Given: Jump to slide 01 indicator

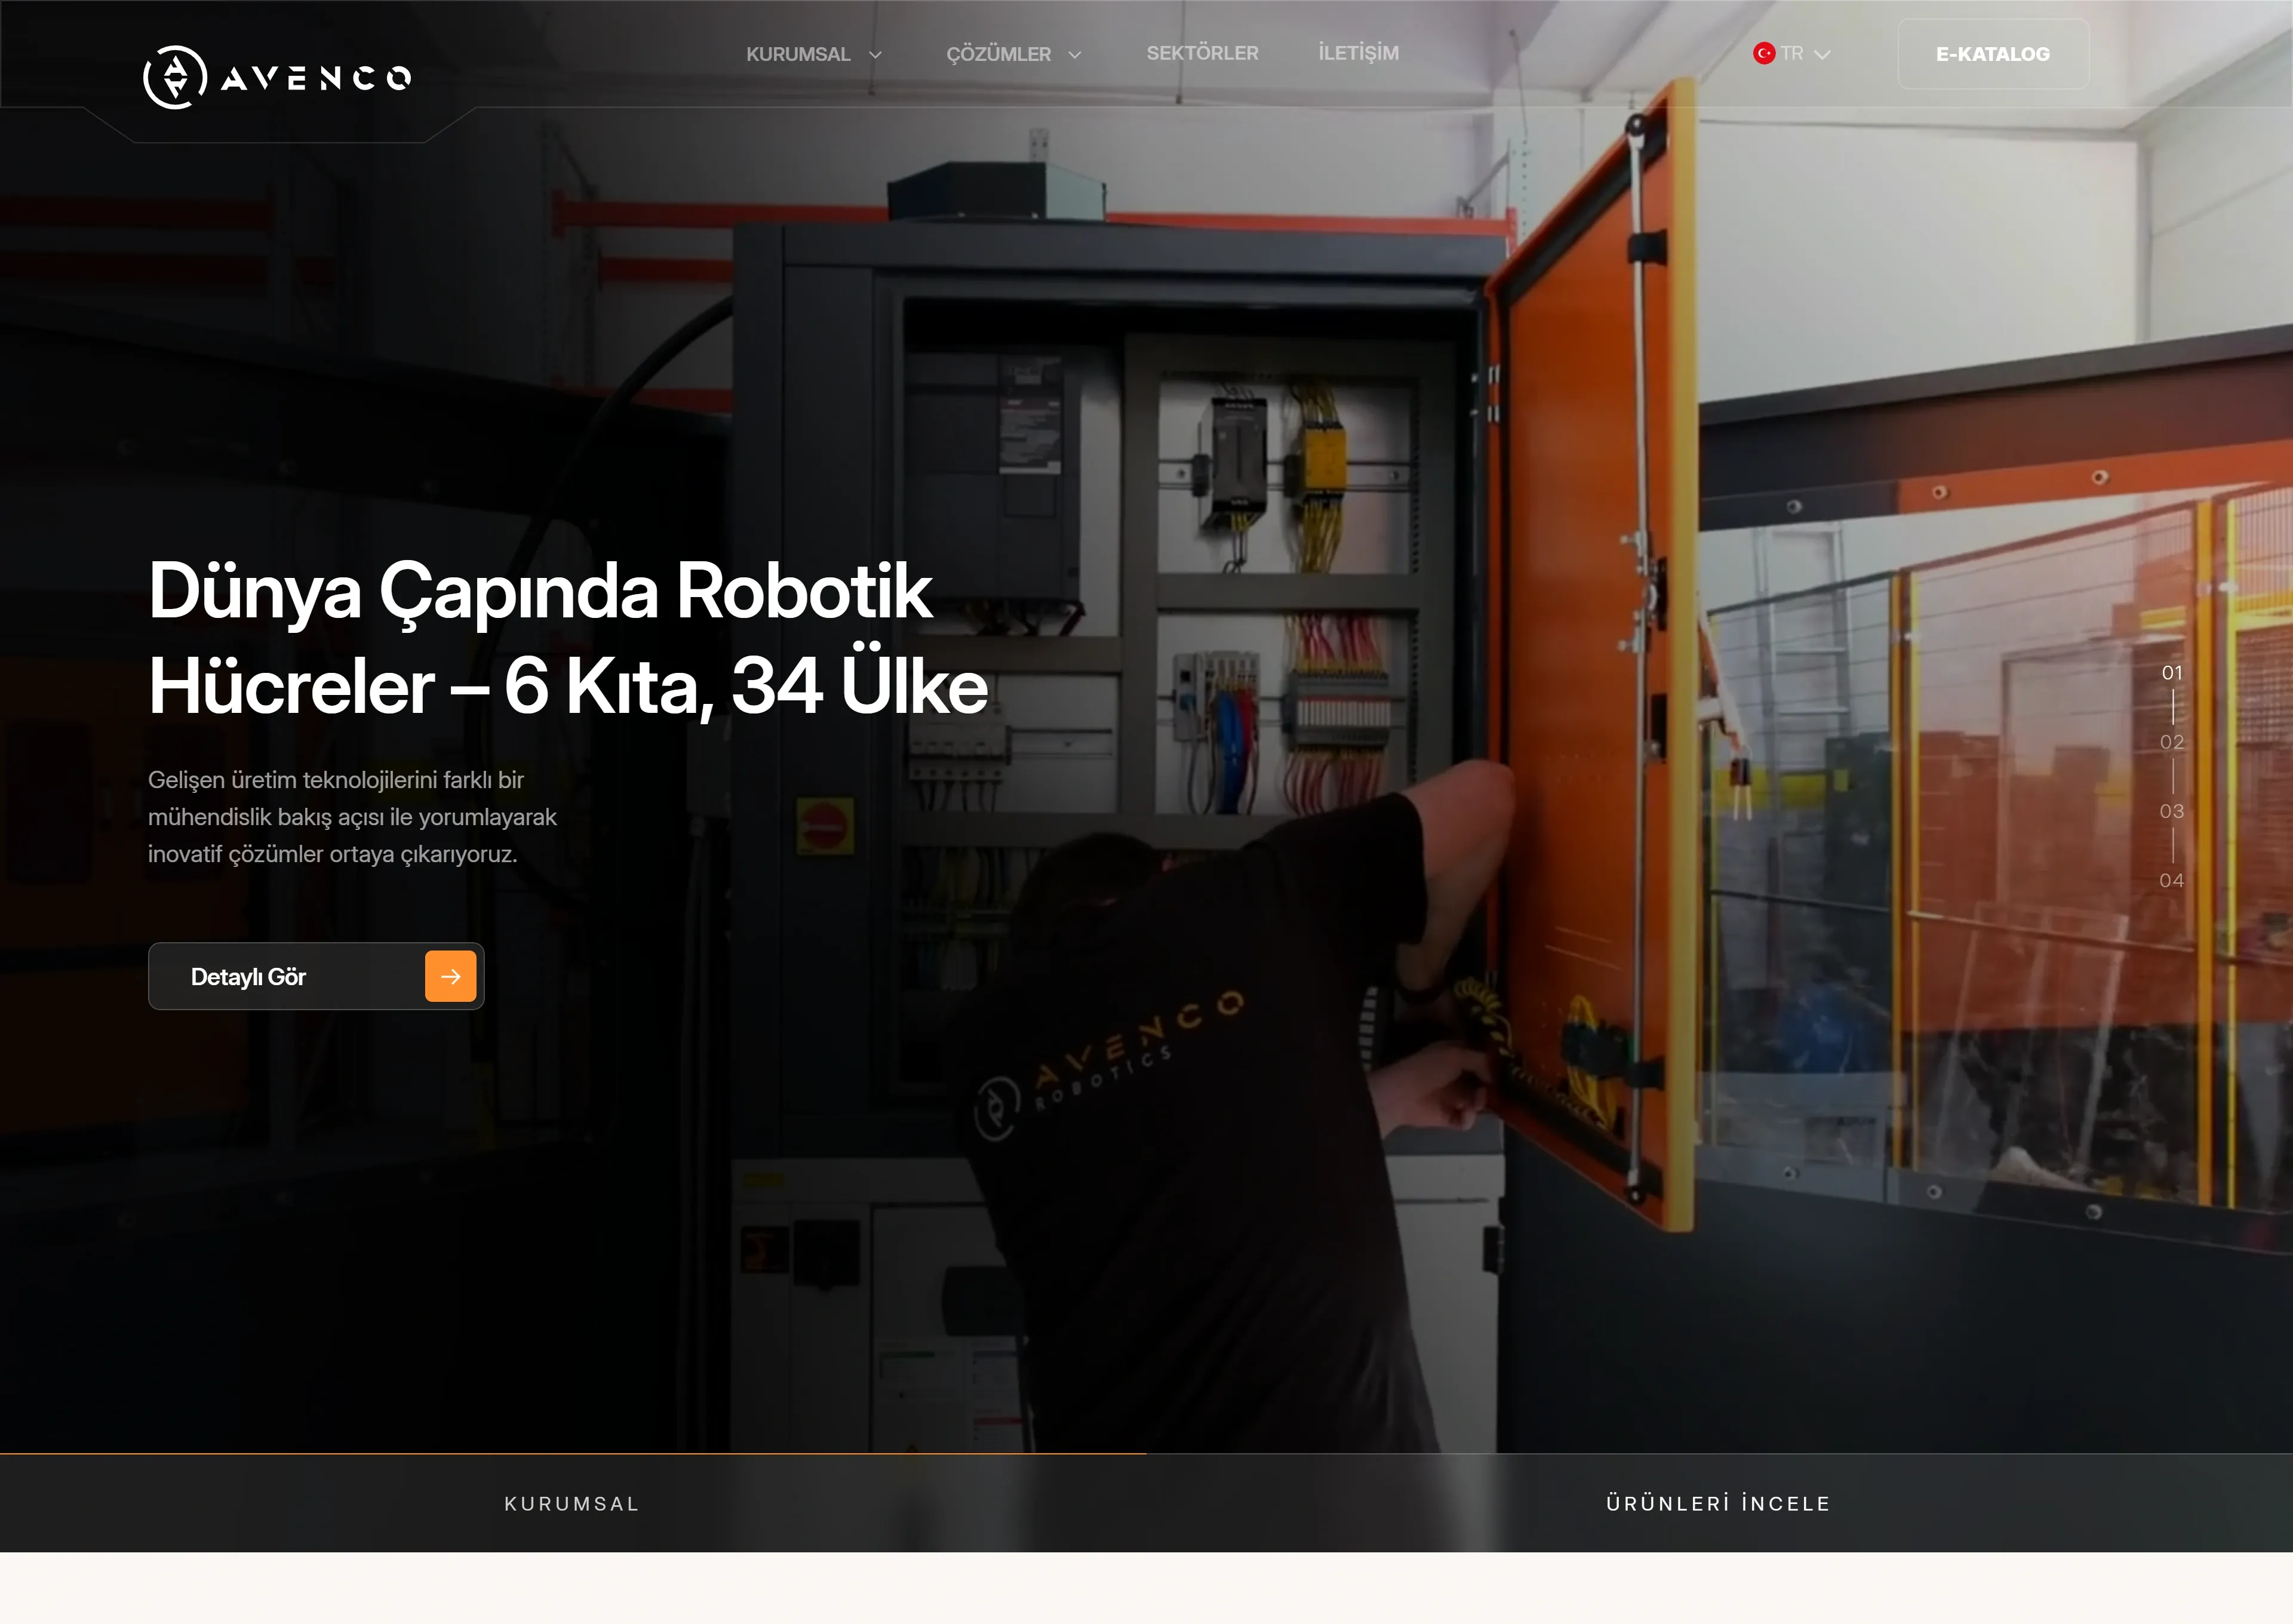Looking at the screenshot, I should (x=2171, y=673).
